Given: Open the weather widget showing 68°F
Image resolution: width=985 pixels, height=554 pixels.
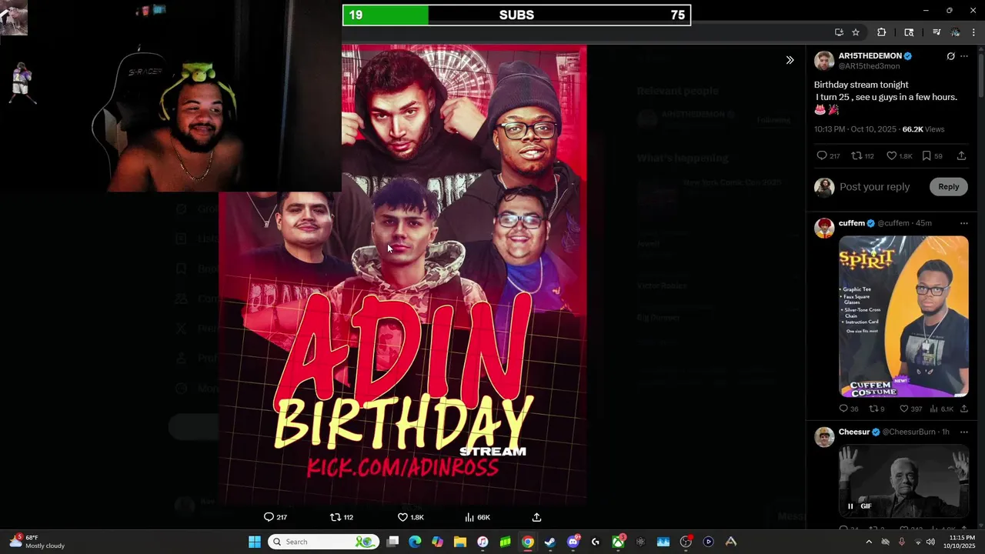Looking at the screenshot, I should (37, 542).
